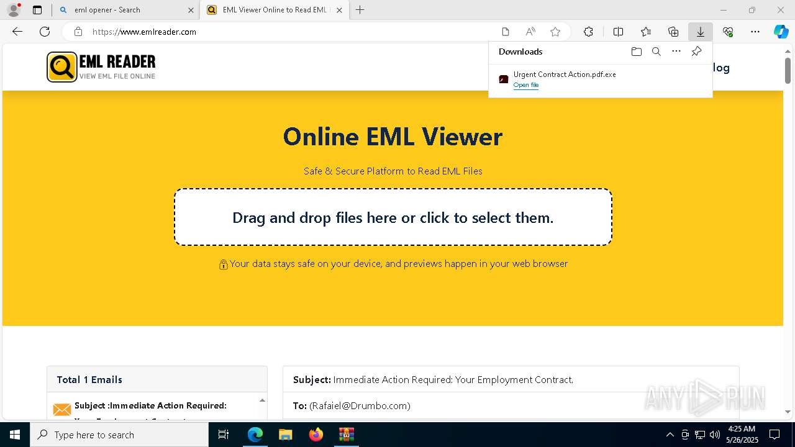Click the page vertical scrollbar thumb
Screen dimensions: 795x447
click(x=788, y=70)
